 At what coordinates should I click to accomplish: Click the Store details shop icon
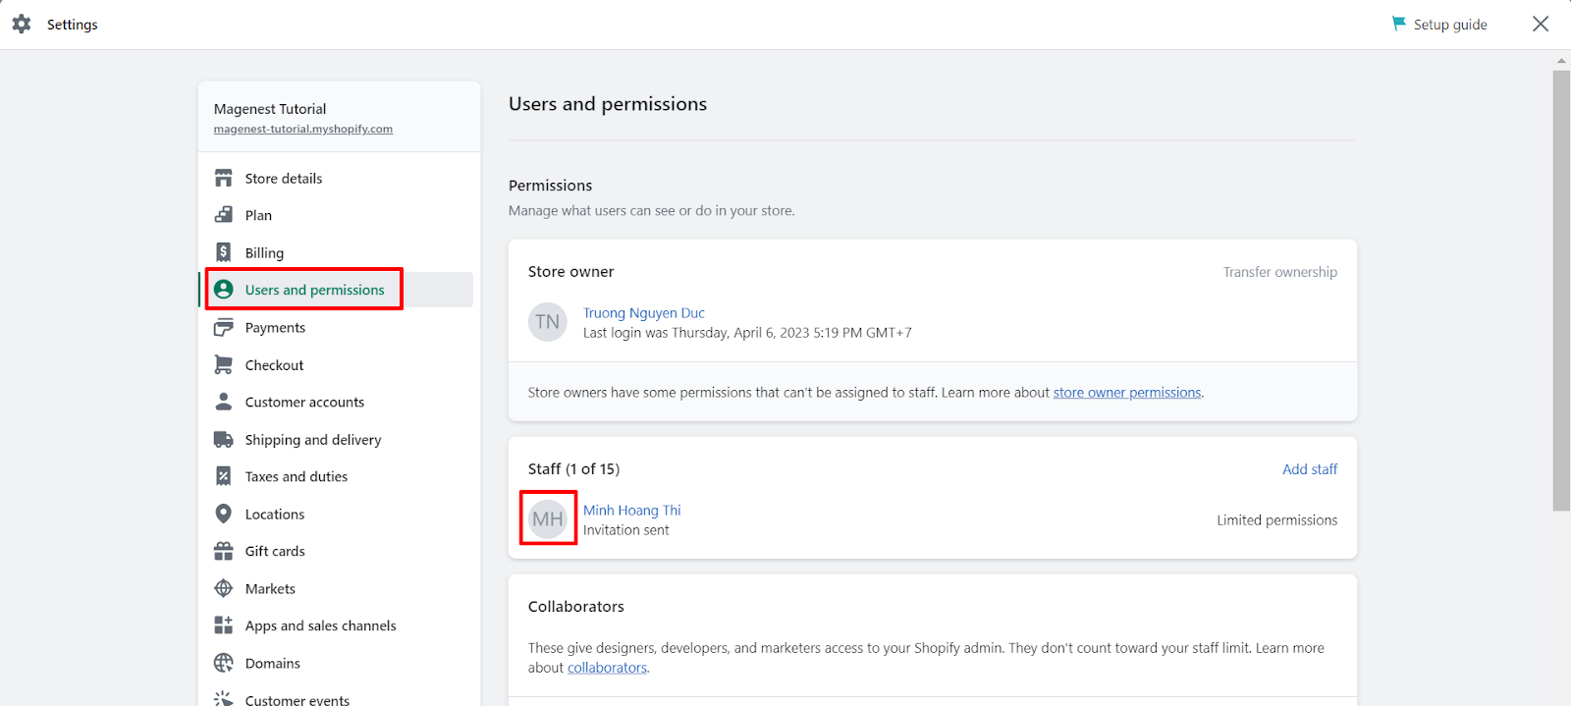click(224, 178)
